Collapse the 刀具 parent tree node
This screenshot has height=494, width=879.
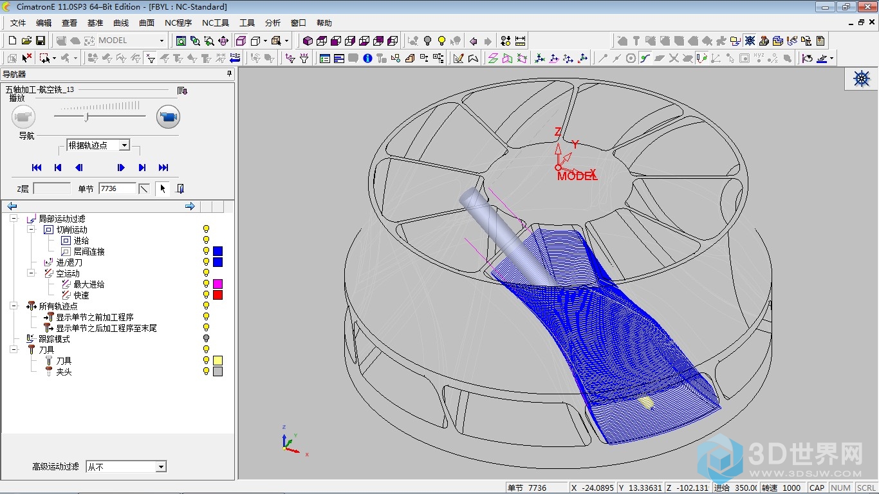point(14,349)
